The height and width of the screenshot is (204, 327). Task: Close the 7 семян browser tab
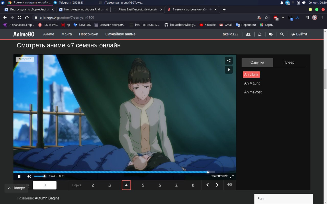215,9
